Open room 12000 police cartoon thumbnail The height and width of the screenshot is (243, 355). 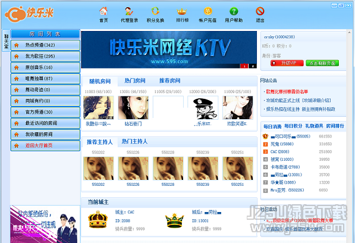tap(203, 107)
